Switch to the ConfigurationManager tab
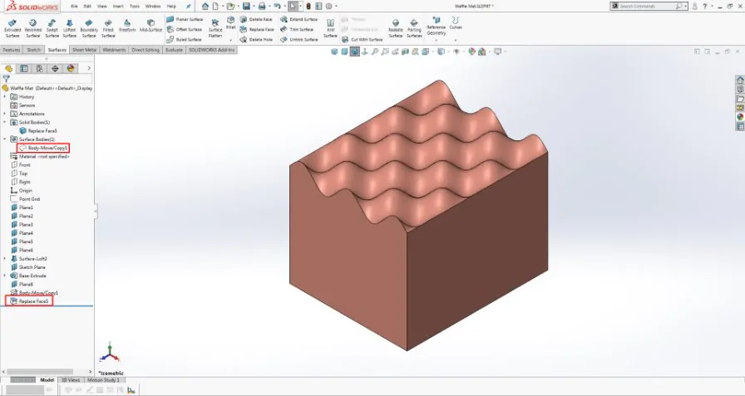The width and height of the screenshot is (745, 396). coord(39,69)
